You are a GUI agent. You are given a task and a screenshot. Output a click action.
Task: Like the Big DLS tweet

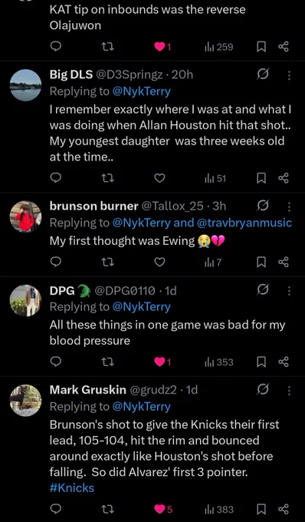tap(160, 179)
